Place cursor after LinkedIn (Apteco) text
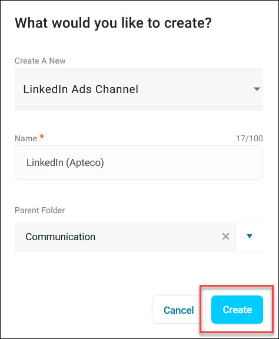Screen dimensions: 279x339 [105, 162]
